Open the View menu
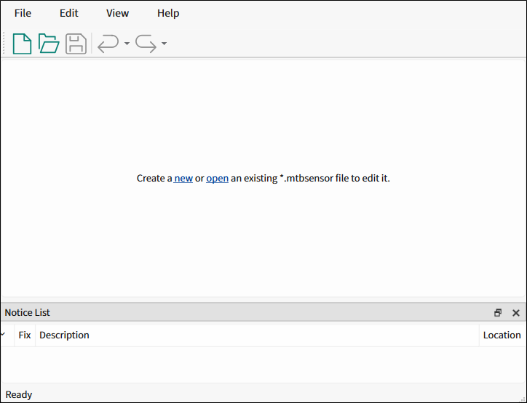 tap(117, 13)
